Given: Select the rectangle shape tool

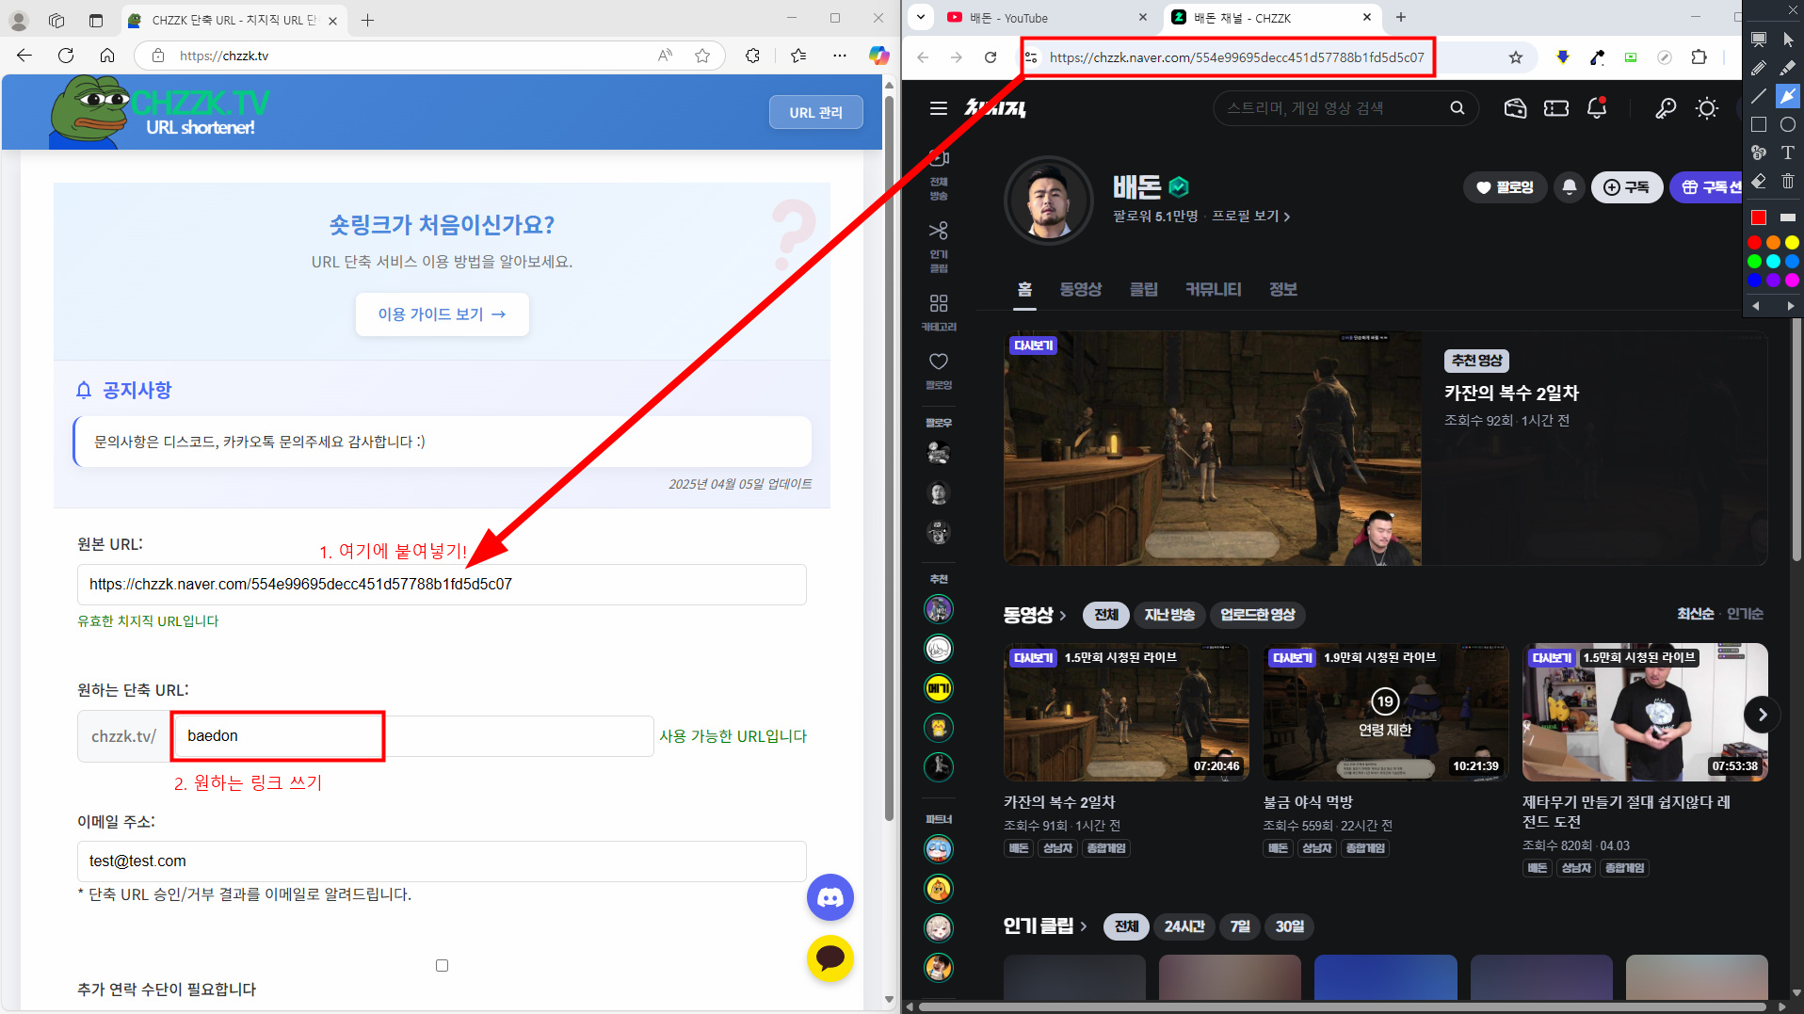Looking at the screenshot, I should pos(1758,124).
